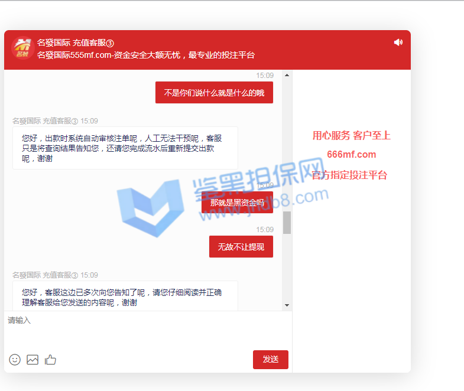Viewport: 464px width, 391px height.
Task: Mute chat sound with speaker icon
Action: tap(398, 43)
